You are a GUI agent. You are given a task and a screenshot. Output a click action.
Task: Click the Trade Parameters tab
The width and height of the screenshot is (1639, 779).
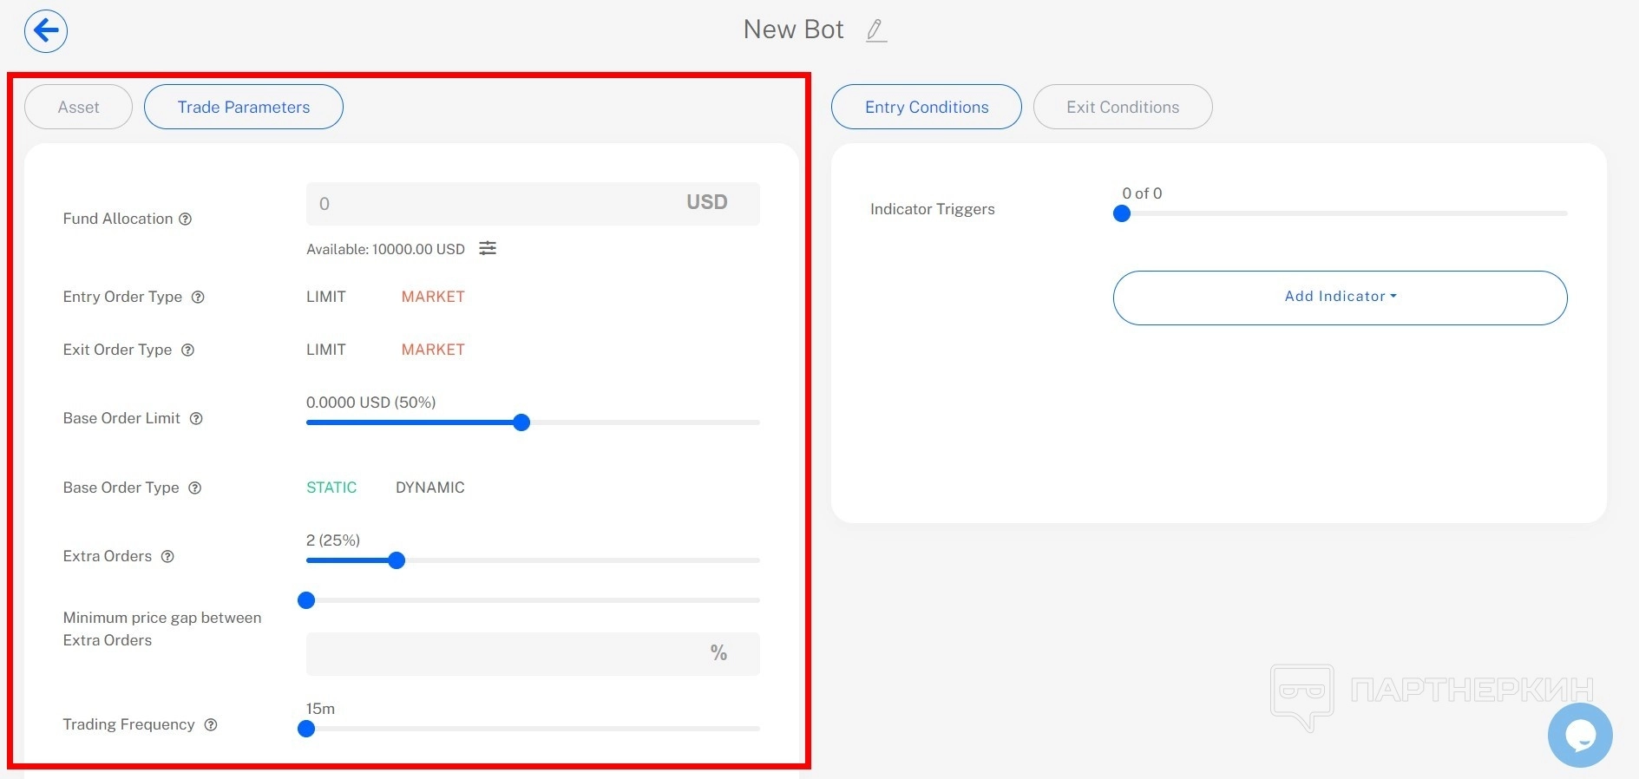tap(243, 108)
